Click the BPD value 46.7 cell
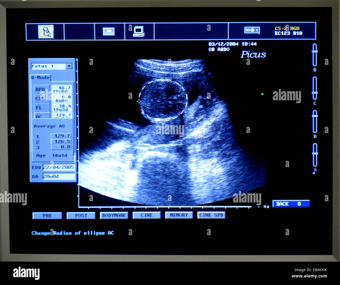The height and width of the screenshot is (285, 340). point(61,90)
